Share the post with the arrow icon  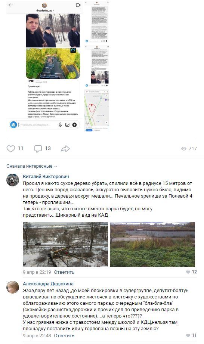[65, 149]
